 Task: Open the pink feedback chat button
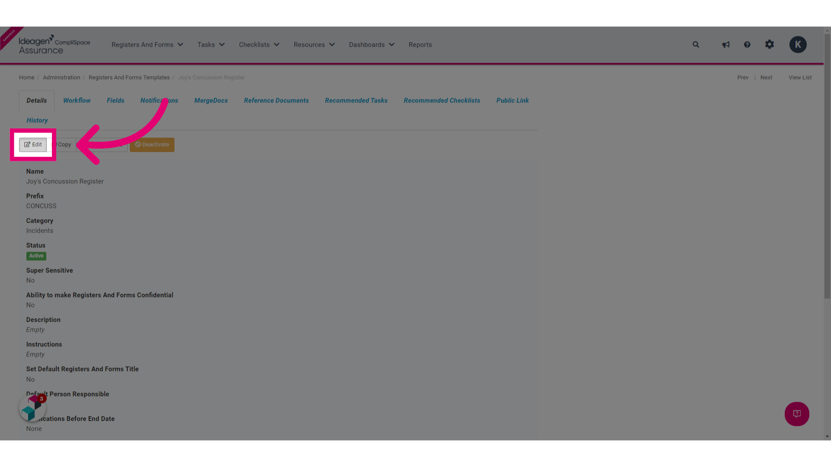pyautogui.click(x=797, y=414)
